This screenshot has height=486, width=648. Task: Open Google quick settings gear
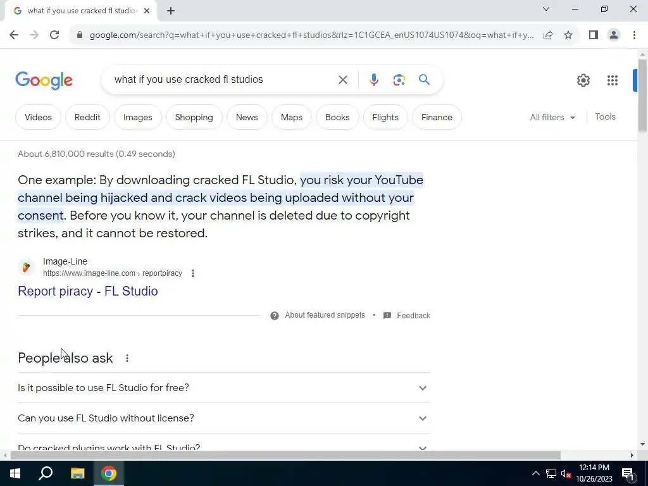[583, 80]
